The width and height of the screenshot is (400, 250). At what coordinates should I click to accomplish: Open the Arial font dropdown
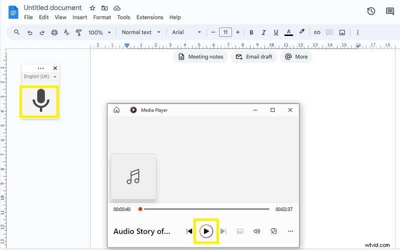[x=186, y=32]
